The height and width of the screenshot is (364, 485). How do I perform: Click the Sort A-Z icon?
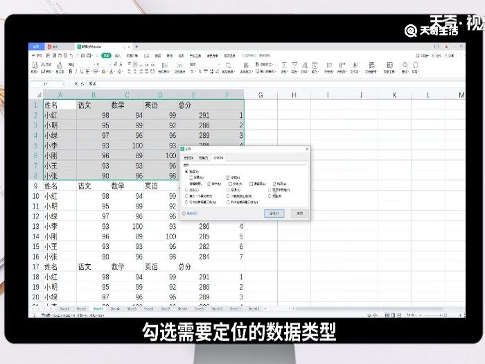[x=305, y=65]
